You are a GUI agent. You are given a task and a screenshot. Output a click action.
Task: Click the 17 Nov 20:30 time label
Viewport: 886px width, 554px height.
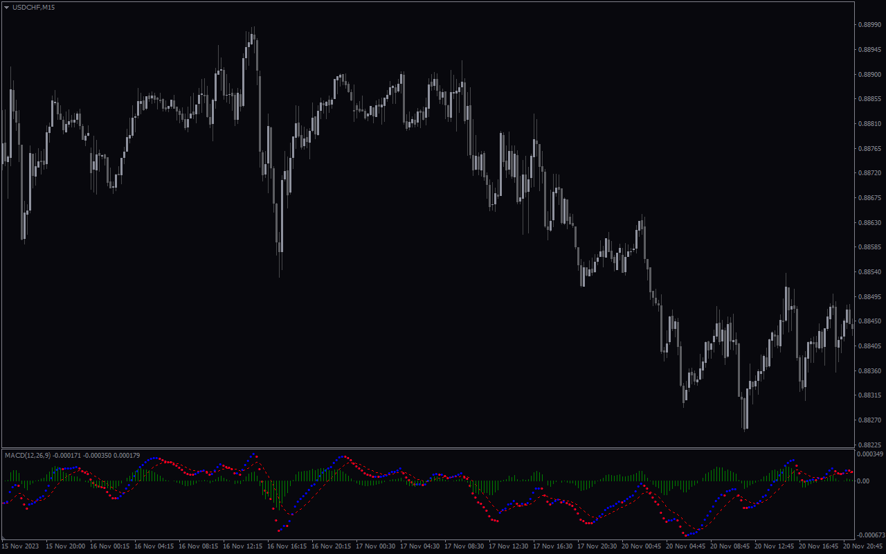point(597,546)
